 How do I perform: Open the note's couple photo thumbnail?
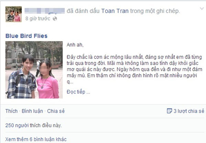click(x=34, y=70)
